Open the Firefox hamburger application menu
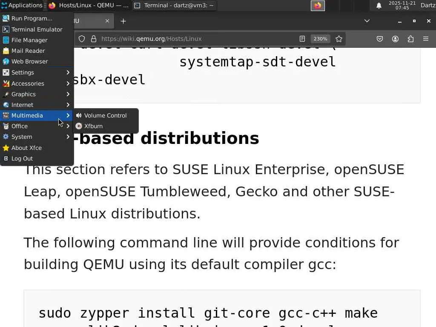The width and height of the screenshot is (436, 327). click(426, 39)
